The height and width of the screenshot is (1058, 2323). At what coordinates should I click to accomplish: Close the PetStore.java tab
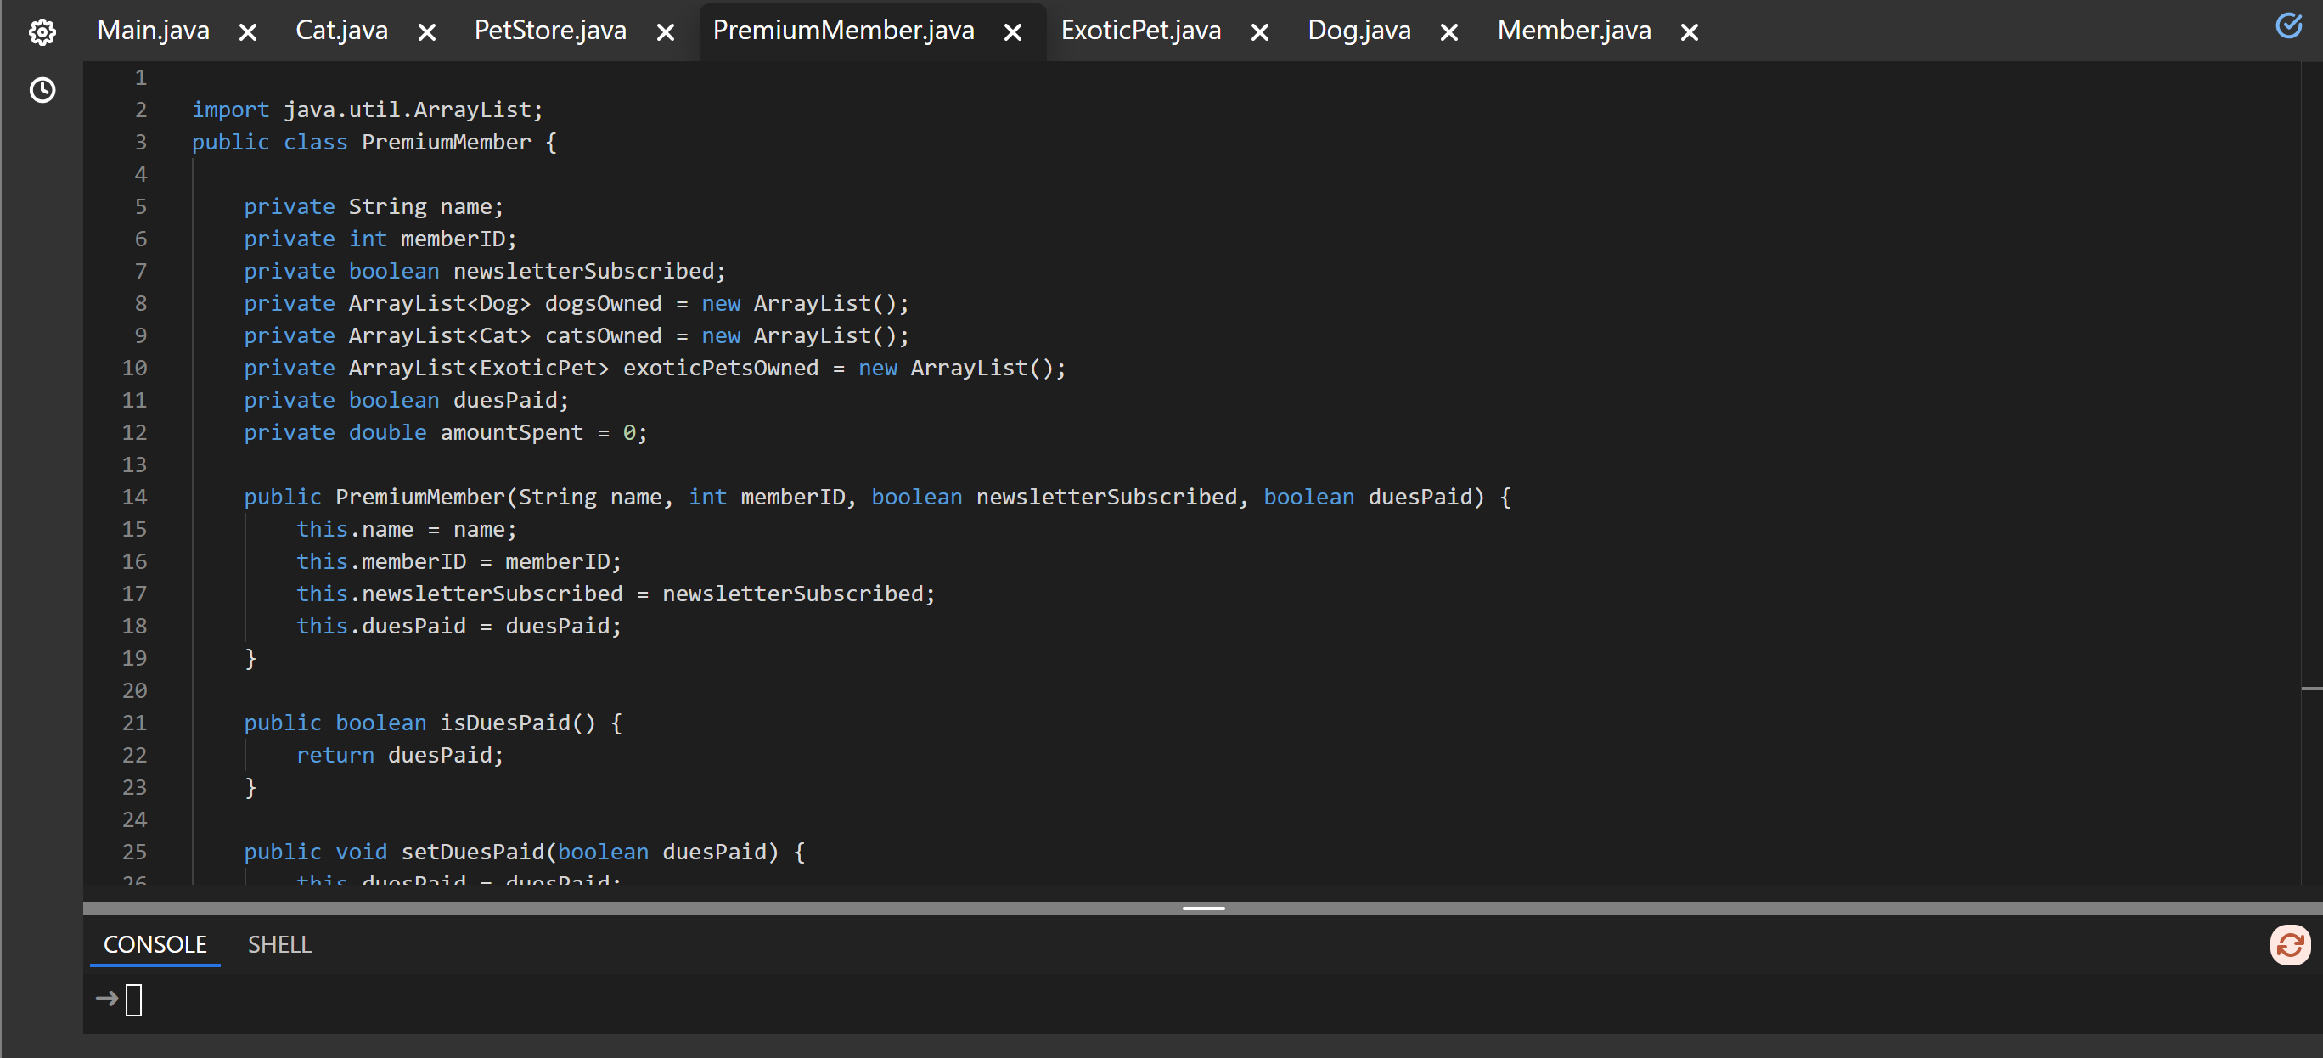(666, 32)
